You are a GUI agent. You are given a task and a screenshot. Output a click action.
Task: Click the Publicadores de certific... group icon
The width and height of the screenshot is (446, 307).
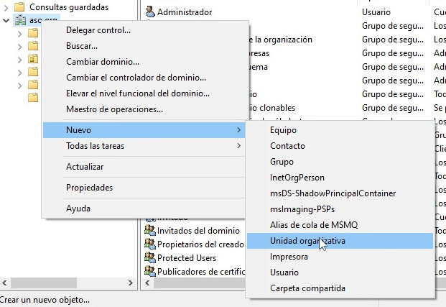(149, 272)
